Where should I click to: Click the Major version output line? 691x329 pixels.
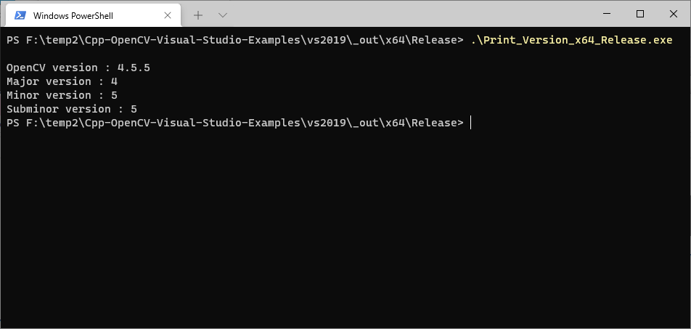[62, 81]
